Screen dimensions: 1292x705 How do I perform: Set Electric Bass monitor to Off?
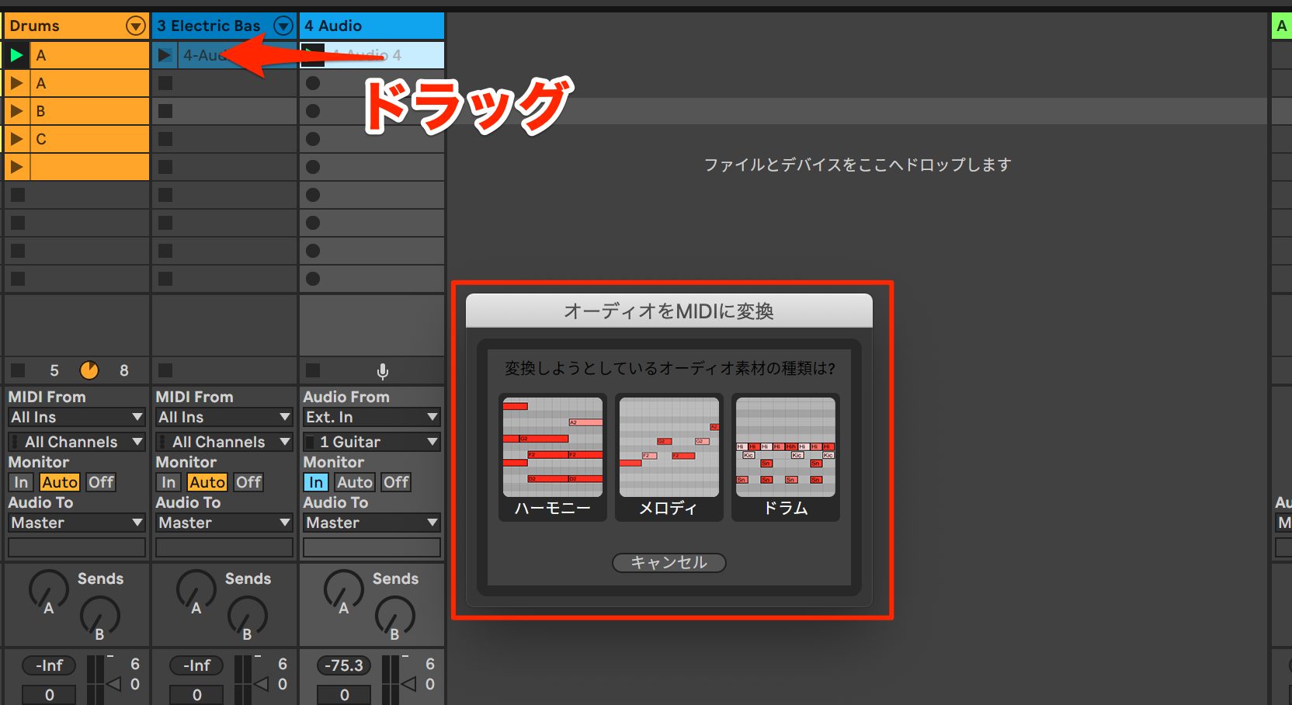tap(248, 482)
